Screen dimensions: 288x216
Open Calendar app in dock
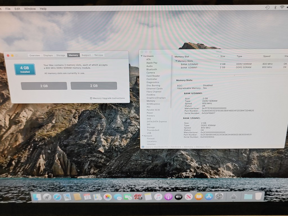[x=87, y=197]
